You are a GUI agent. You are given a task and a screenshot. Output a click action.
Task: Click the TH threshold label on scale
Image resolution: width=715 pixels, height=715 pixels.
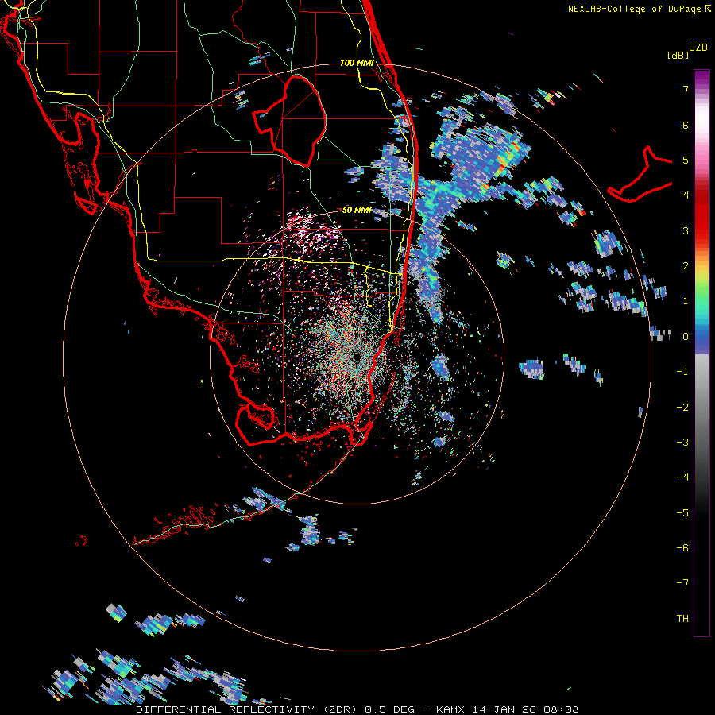(682, 618)
